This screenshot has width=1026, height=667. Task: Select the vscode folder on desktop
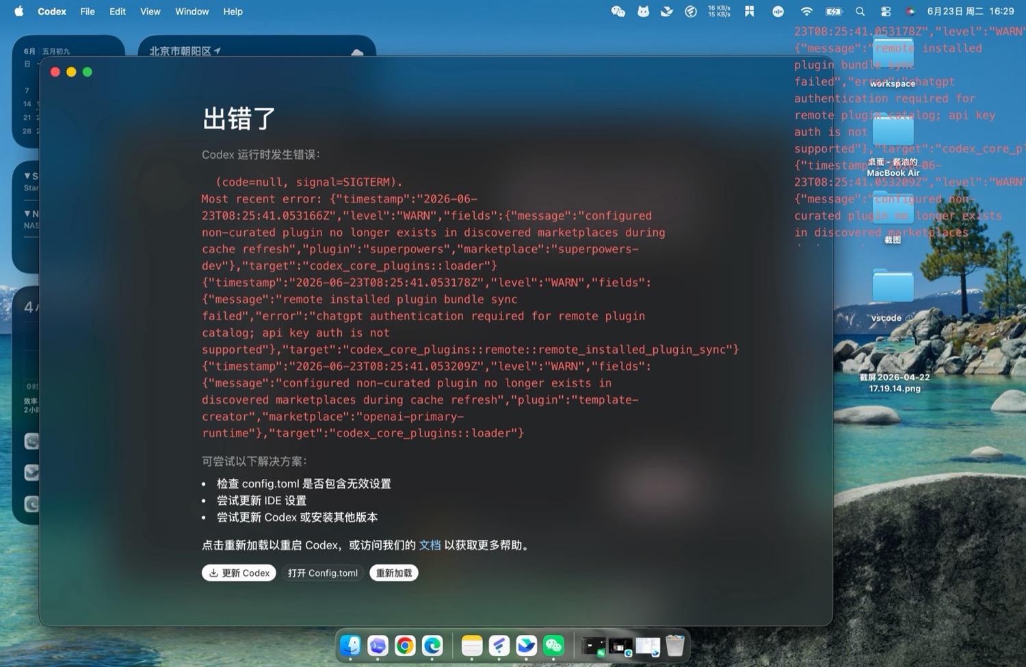pos(893,296)
